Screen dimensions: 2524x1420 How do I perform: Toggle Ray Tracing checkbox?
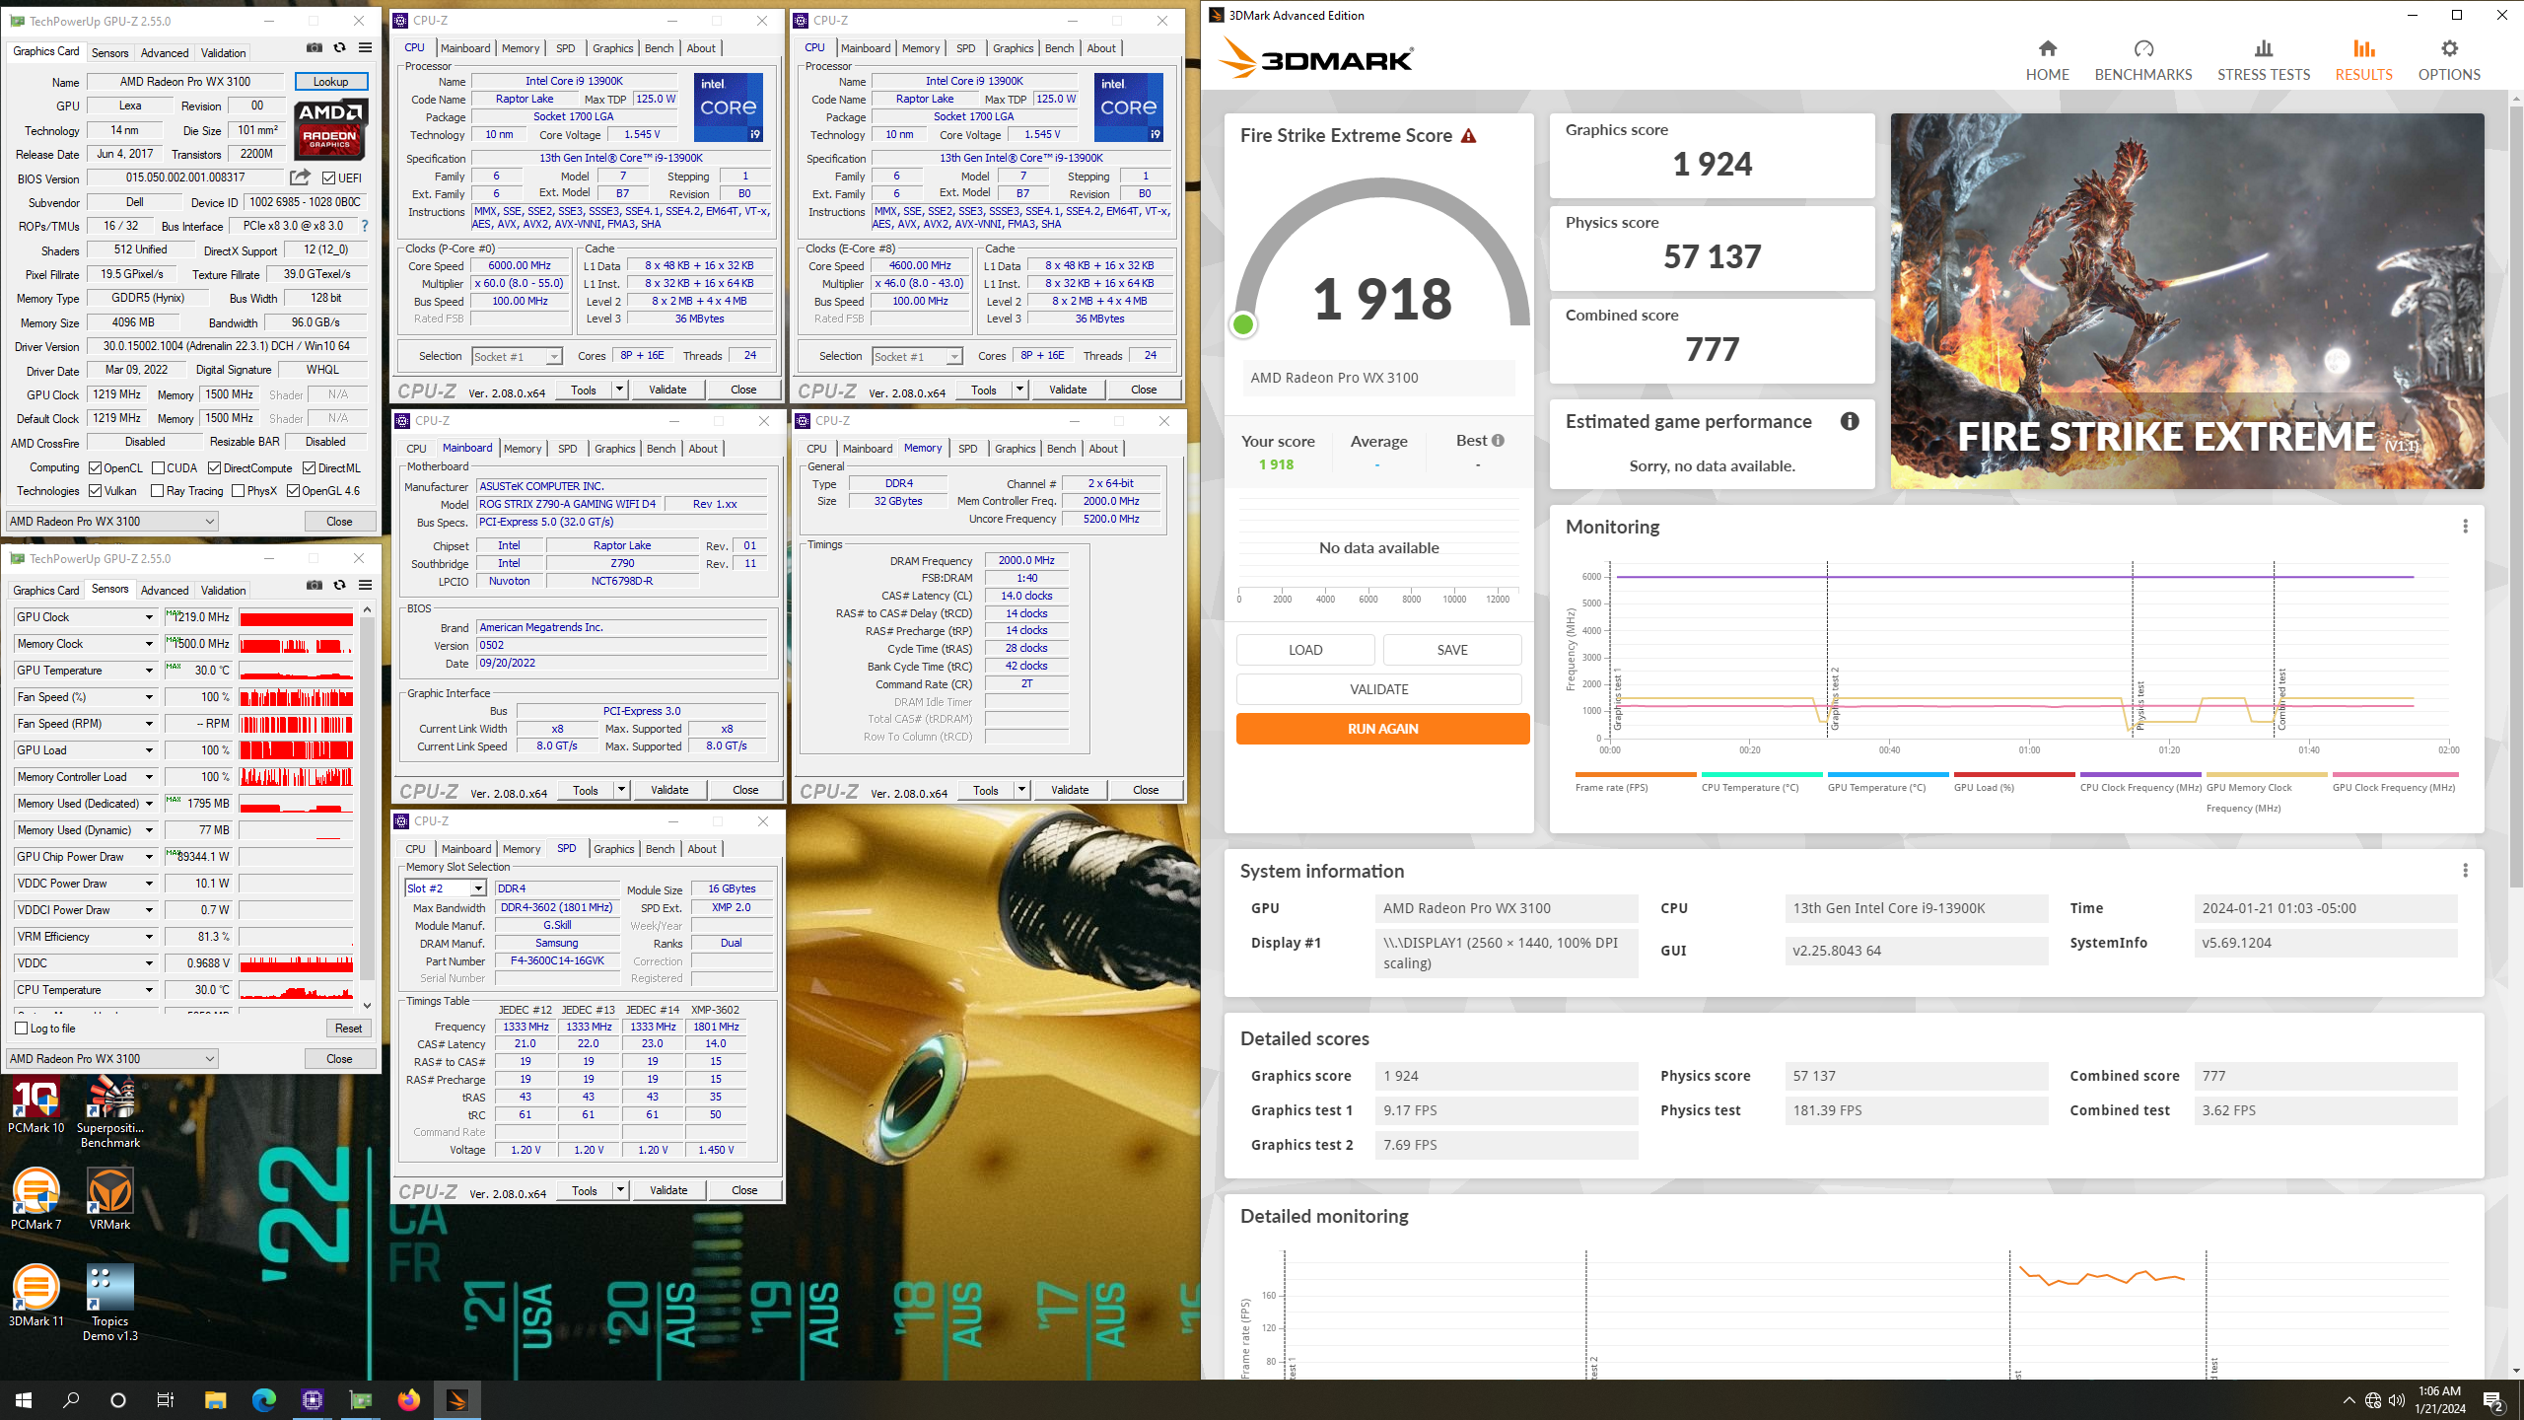[x=157, y=491]
